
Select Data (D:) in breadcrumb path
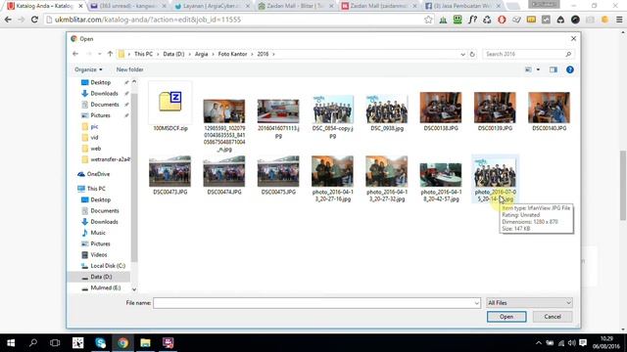[173, 54]
